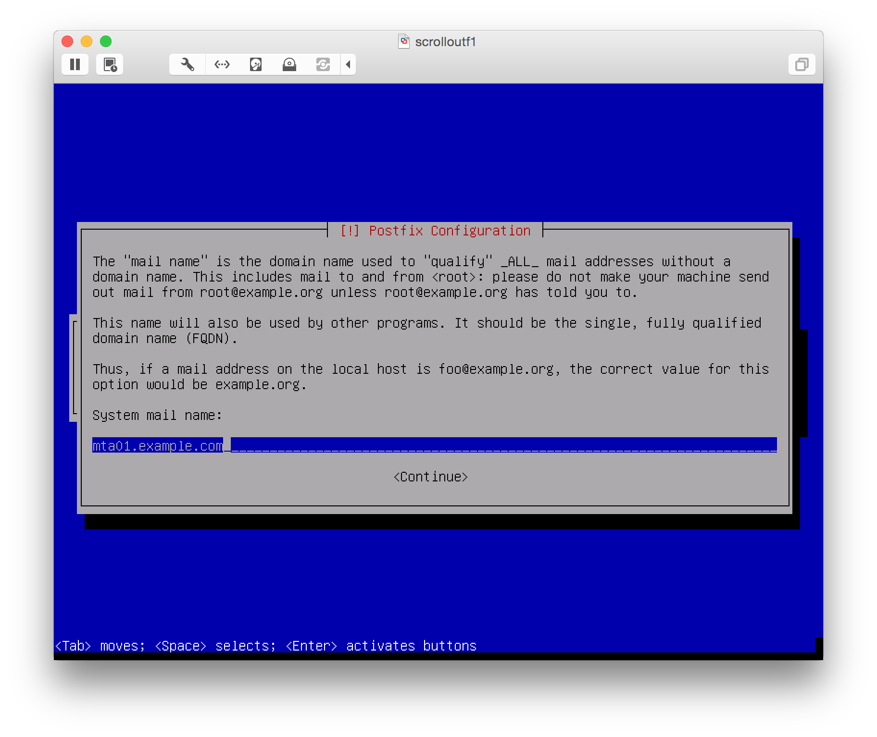
Task: Maximize the scrolloutf1 window
Action: tap(106, 41)
